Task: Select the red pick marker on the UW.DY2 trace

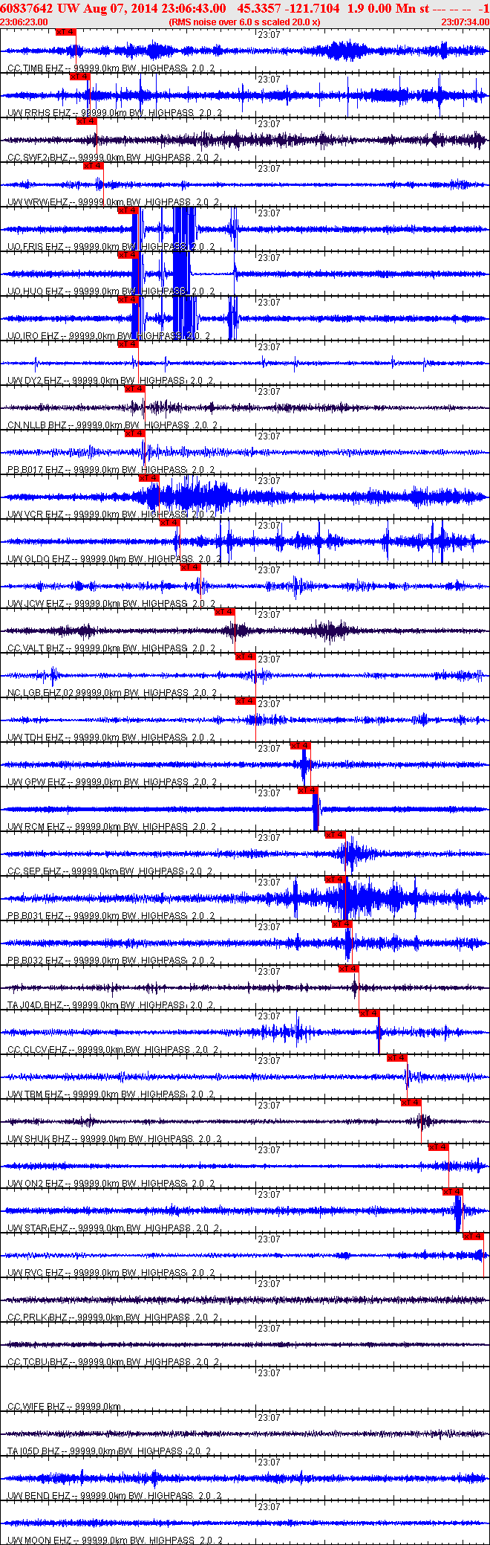Action: (128, 344)
